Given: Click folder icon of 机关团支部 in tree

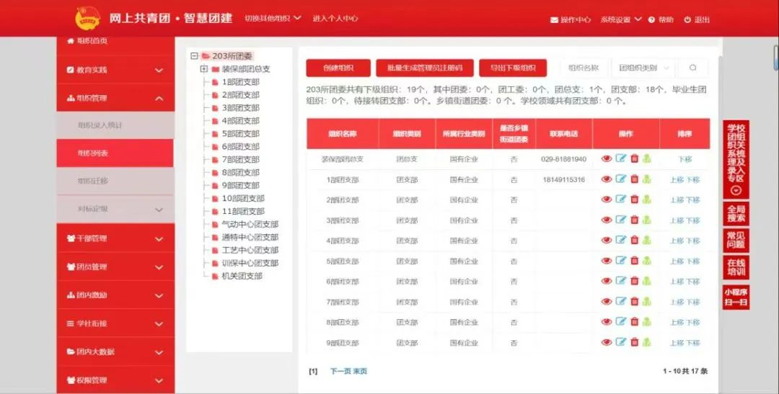Looking at the screenshot, I should coord(215,276).
